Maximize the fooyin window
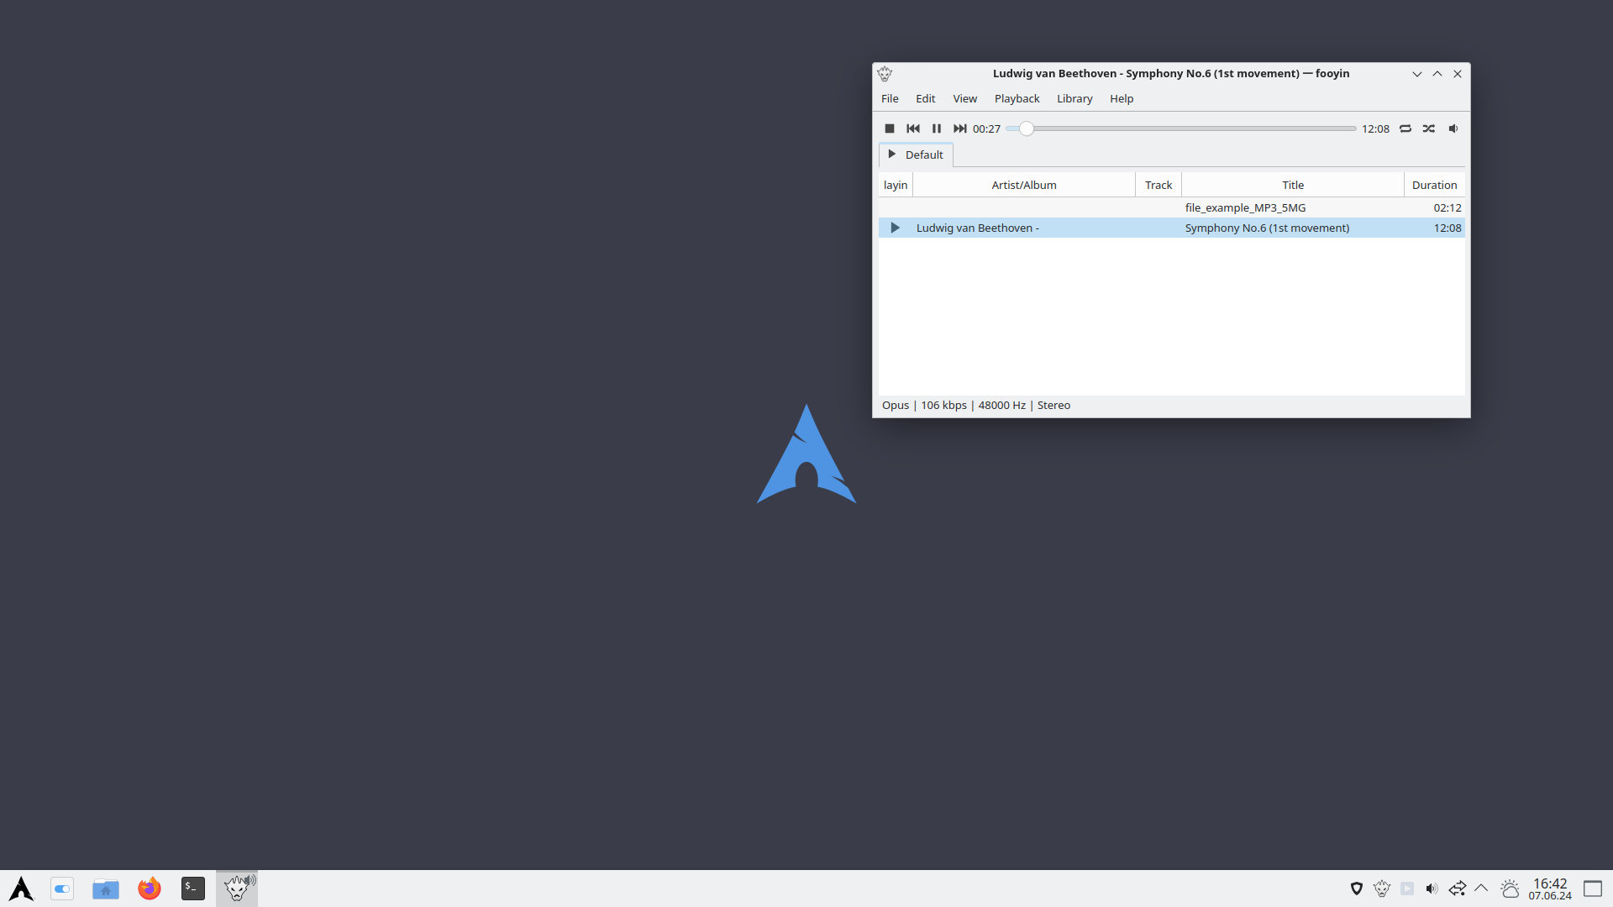The image size is (1613, 907). [1437, 74]
